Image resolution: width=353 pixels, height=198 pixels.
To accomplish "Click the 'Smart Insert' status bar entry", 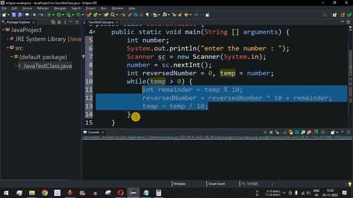I will click(x=216, y=184).
